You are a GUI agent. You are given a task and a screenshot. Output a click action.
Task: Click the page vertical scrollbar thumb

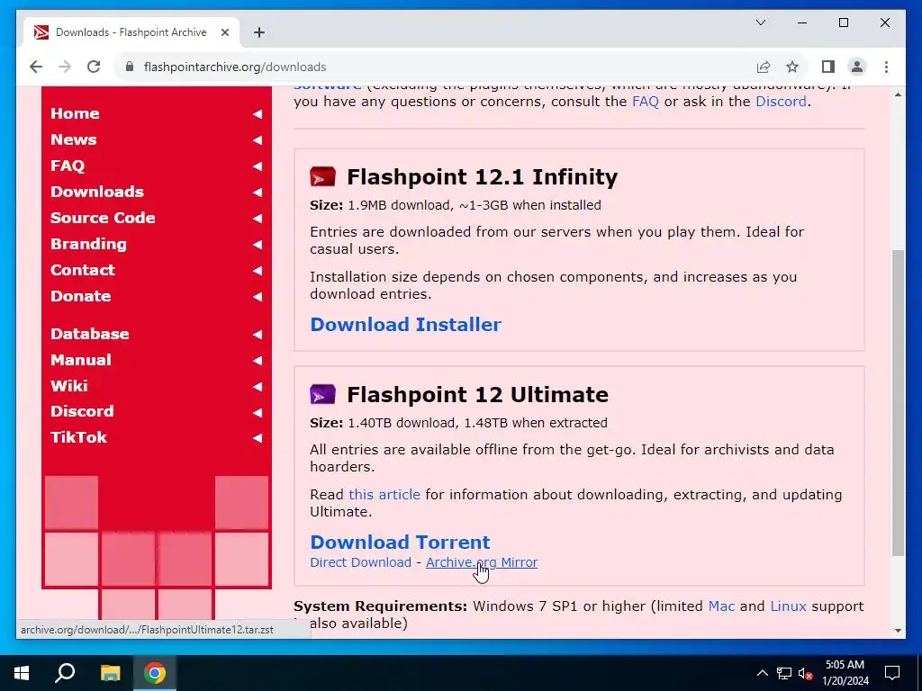click(x=898, y=402)
